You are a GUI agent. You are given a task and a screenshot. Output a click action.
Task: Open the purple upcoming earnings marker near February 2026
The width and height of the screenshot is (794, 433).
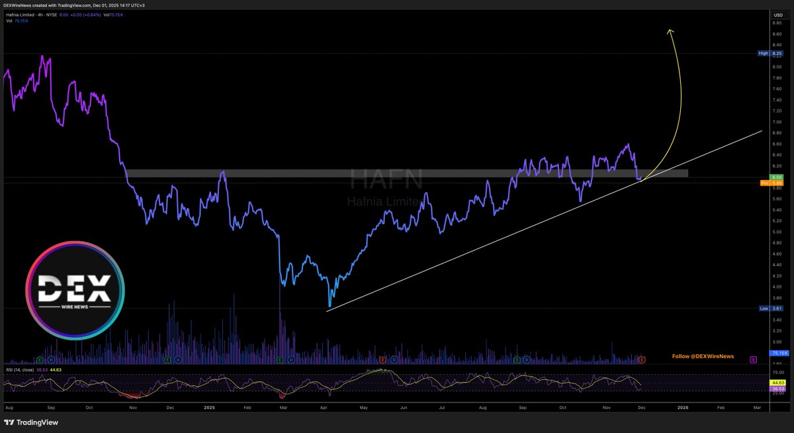(753, 360)
